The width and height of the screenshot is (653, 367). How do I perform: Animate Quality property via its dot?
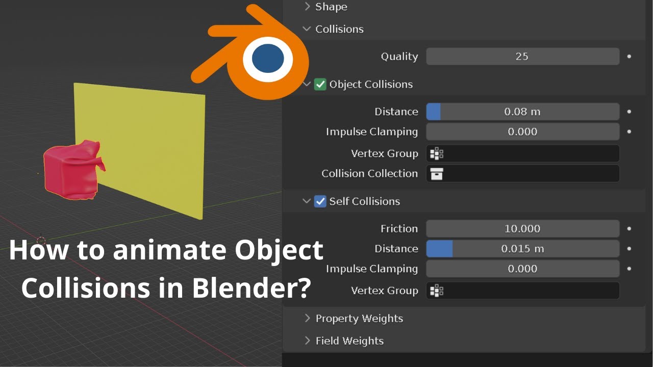[629, 57]
